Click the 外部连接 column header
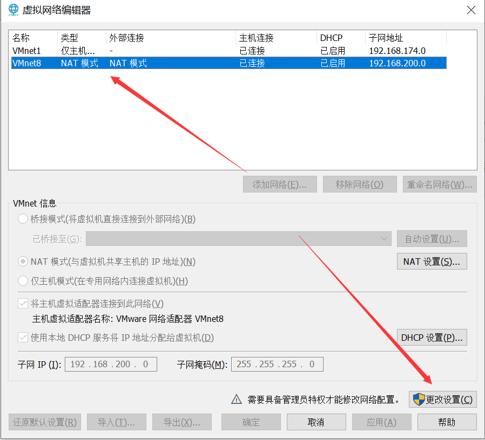Screen dimensions: 485x440 coord(126,38)
